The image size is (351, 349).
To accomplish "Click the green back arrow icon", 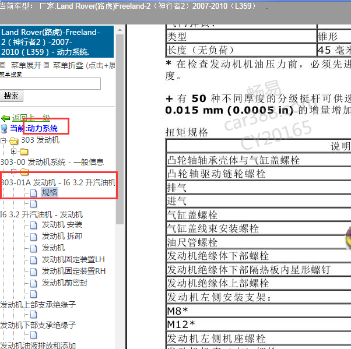I will (x=5, y=118).
